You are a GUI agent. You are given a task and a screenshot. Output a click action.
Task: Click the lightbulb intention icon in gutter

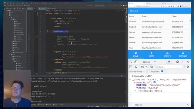tap(47, 31)
